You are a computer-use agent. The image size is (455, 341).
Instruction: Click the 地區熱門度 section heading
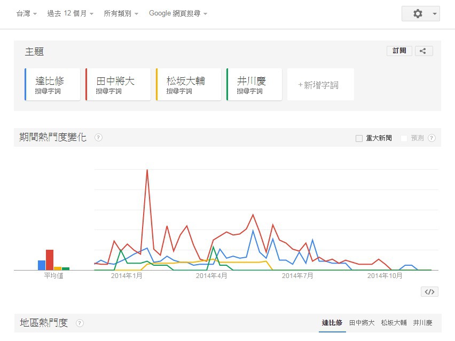[44, 323]
